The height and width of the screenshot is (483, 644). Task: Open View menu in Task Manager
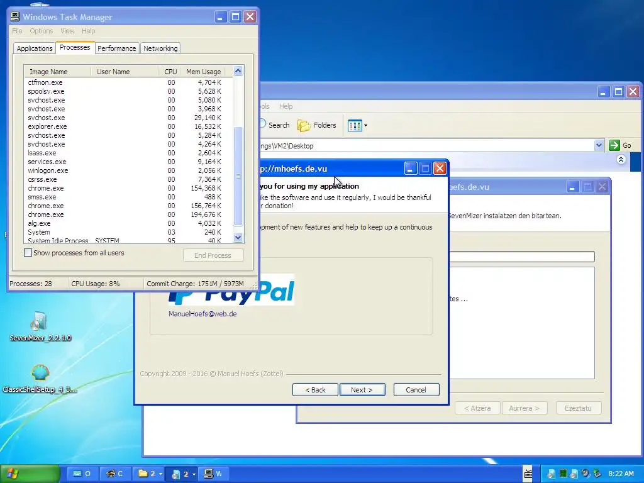pyautogui.click(x=67, y=31)
